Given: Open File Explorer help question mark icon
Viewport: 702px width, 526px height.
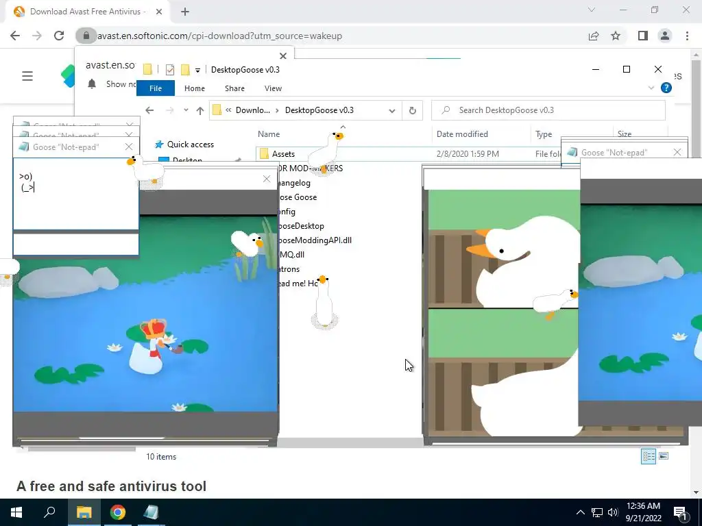Looking at the screenshot, I should (666, 88).
